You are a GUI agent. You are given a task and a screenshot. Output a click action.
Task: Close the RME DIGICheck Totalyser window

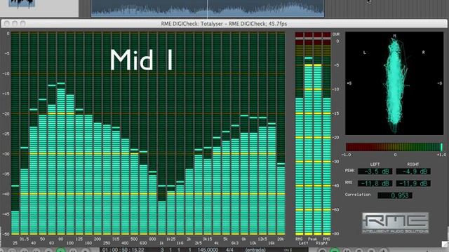7,23
